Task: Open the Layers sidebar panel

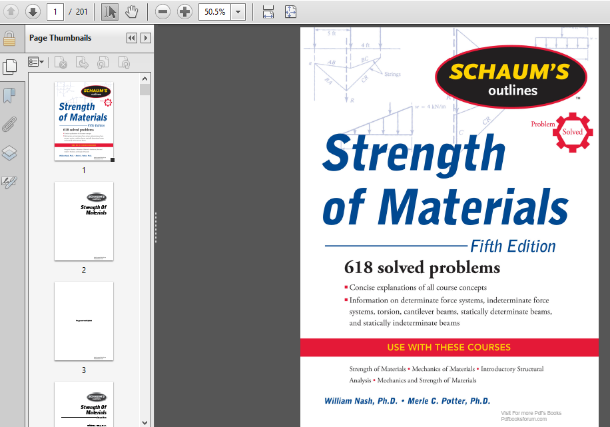Action: (x=9, y=153)
